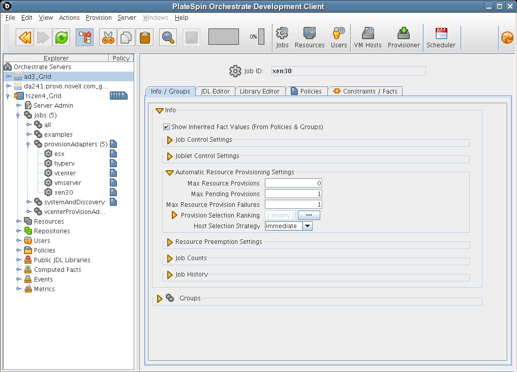Collapse Automatic Resource Provisioning Settings
The width and height of the screenshot is (517, 372).
click(169, 173)
